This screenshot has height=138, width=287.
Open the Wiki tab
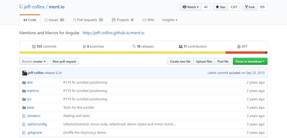pyautogui.click(x=148, y=20)
